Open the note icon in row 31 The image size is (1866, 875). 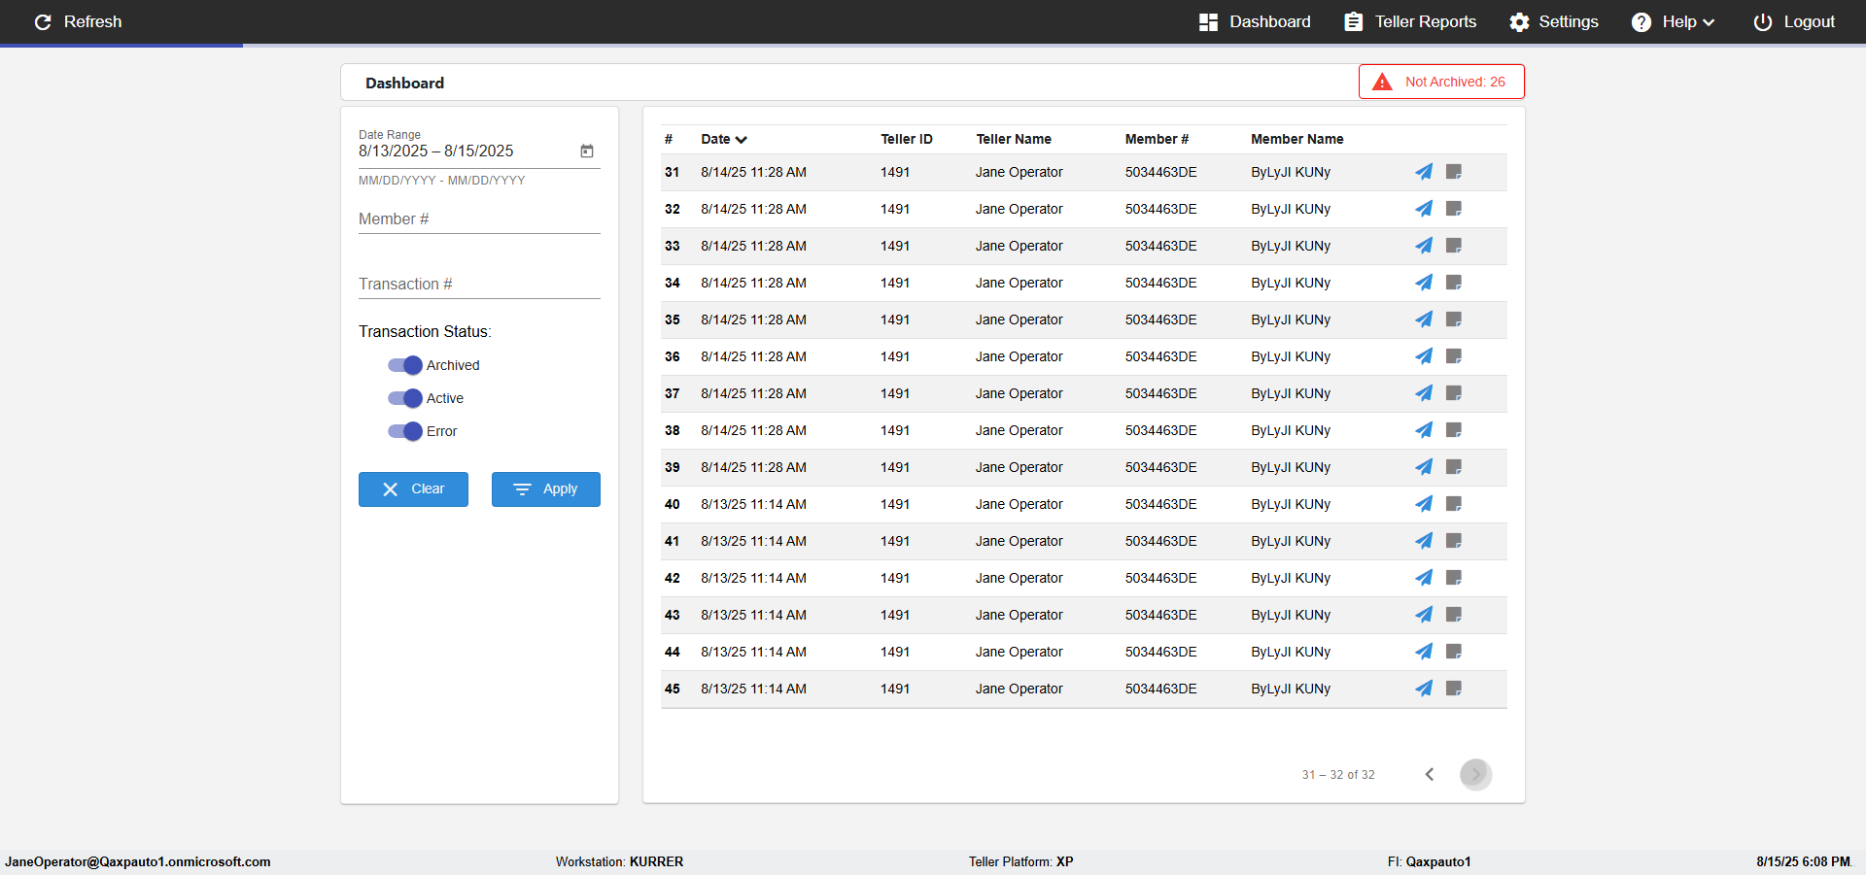[x=1454, y=172]
